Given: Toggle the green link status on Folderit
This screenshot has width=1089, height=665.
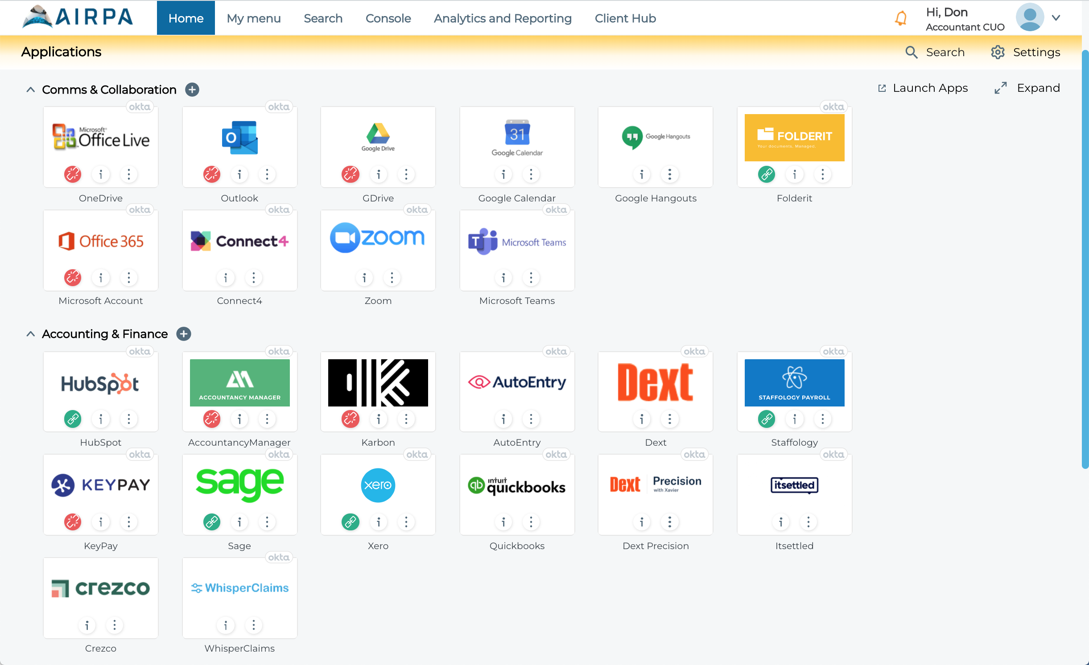Looking at the screenshot, I should click(767, 174).
